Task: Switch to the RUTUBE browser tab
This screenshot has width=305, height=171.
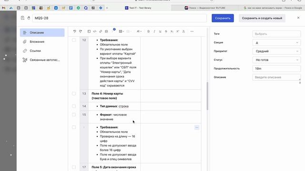Action: click(205, 8)
